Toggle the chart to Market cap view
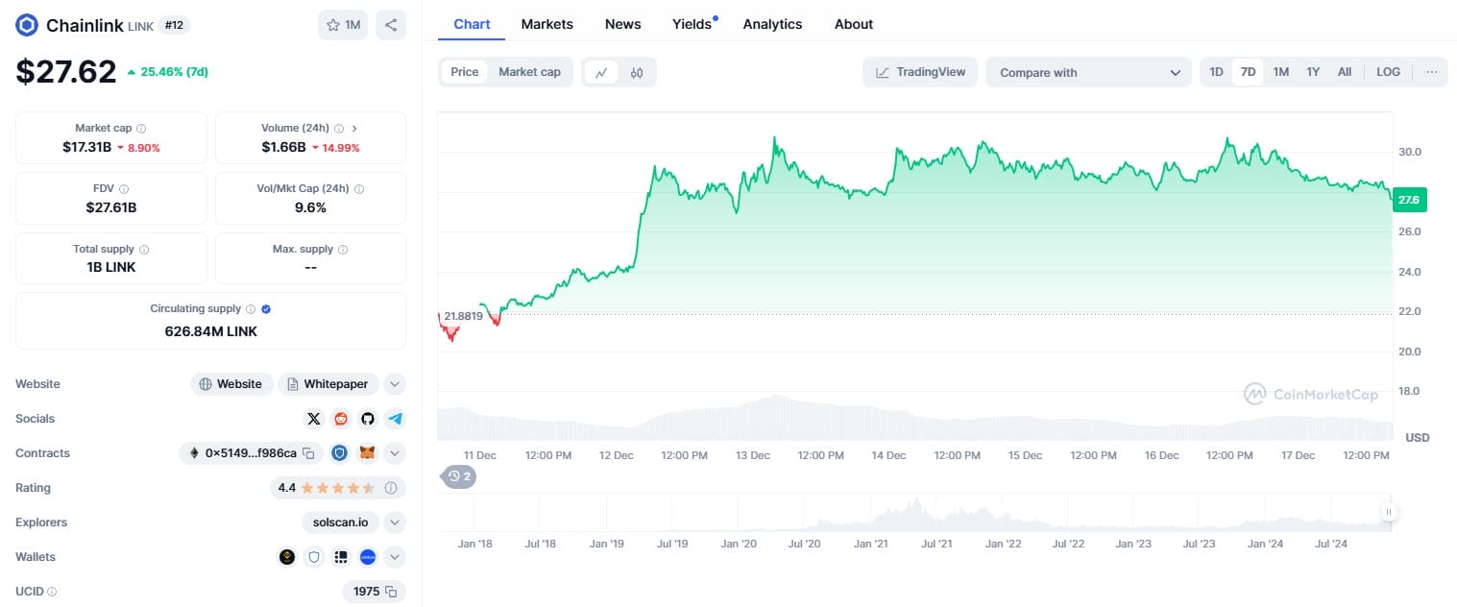 (529, 72)
